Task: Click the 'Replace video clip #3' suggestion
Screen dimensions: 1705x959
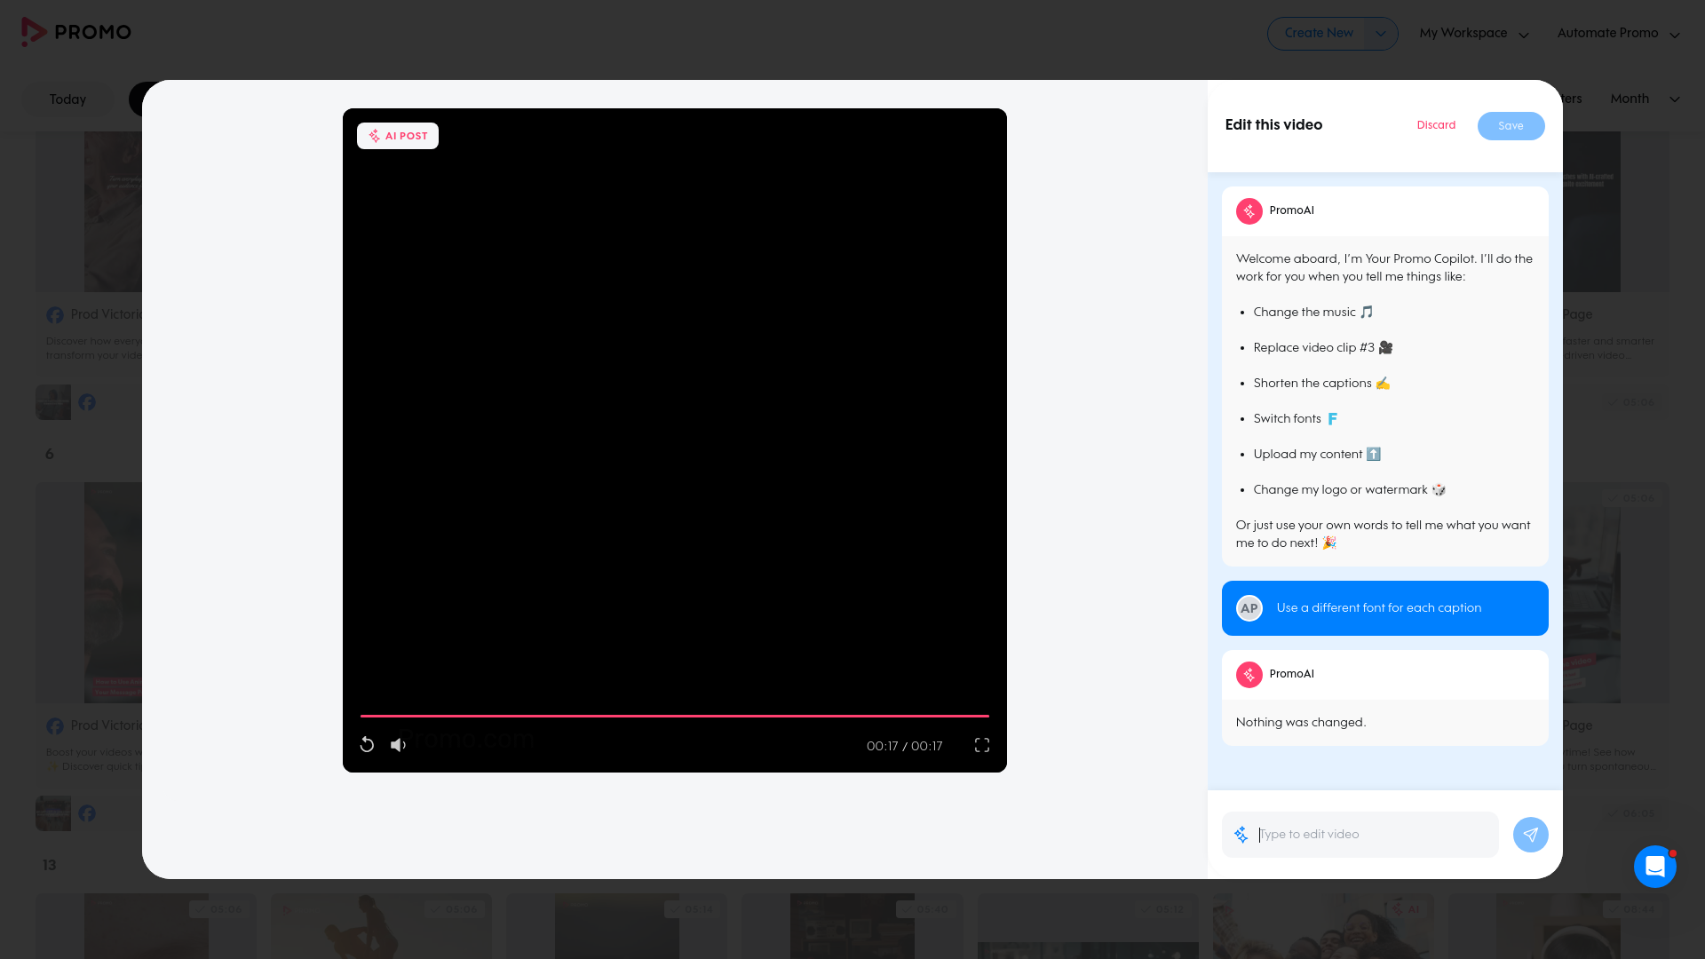Action: pyautogui.click(x=1323, y=348)
